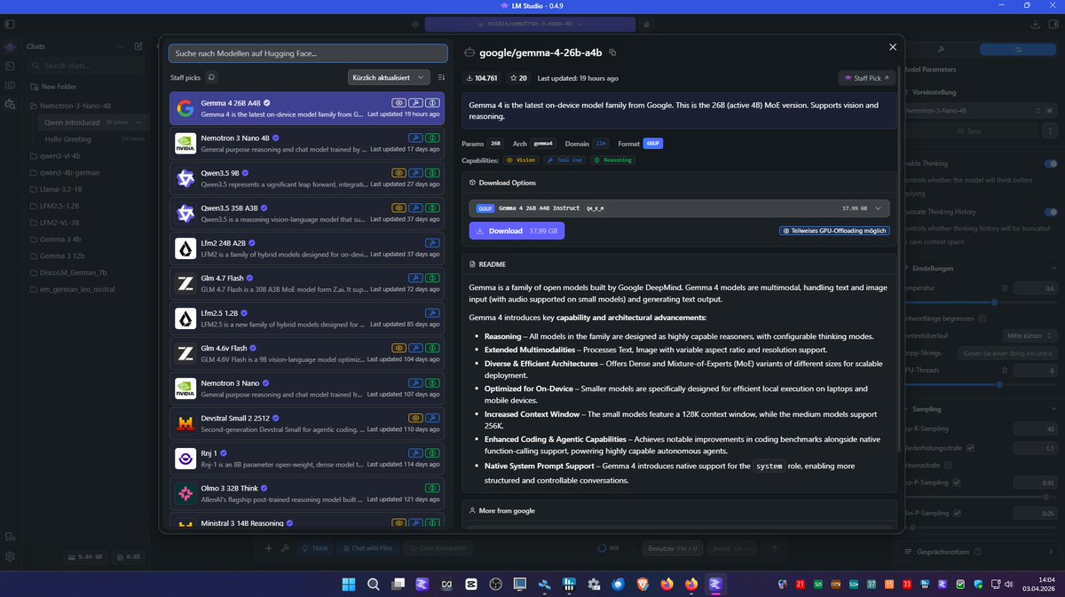Expand the Gemma 4 26B A4B Instruct quantization dropdown
Image resolution: width=1065 pixels, height=597 pixels.
pos(679,208)
